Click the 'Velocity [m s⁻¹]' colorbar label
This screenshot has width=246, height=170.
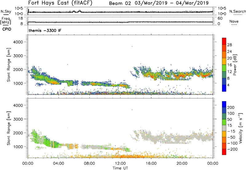[x=240, y=128]
